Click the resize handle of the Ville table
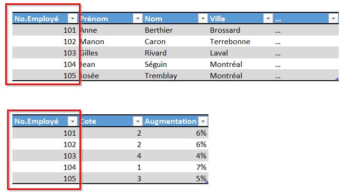 pos(337,79)
